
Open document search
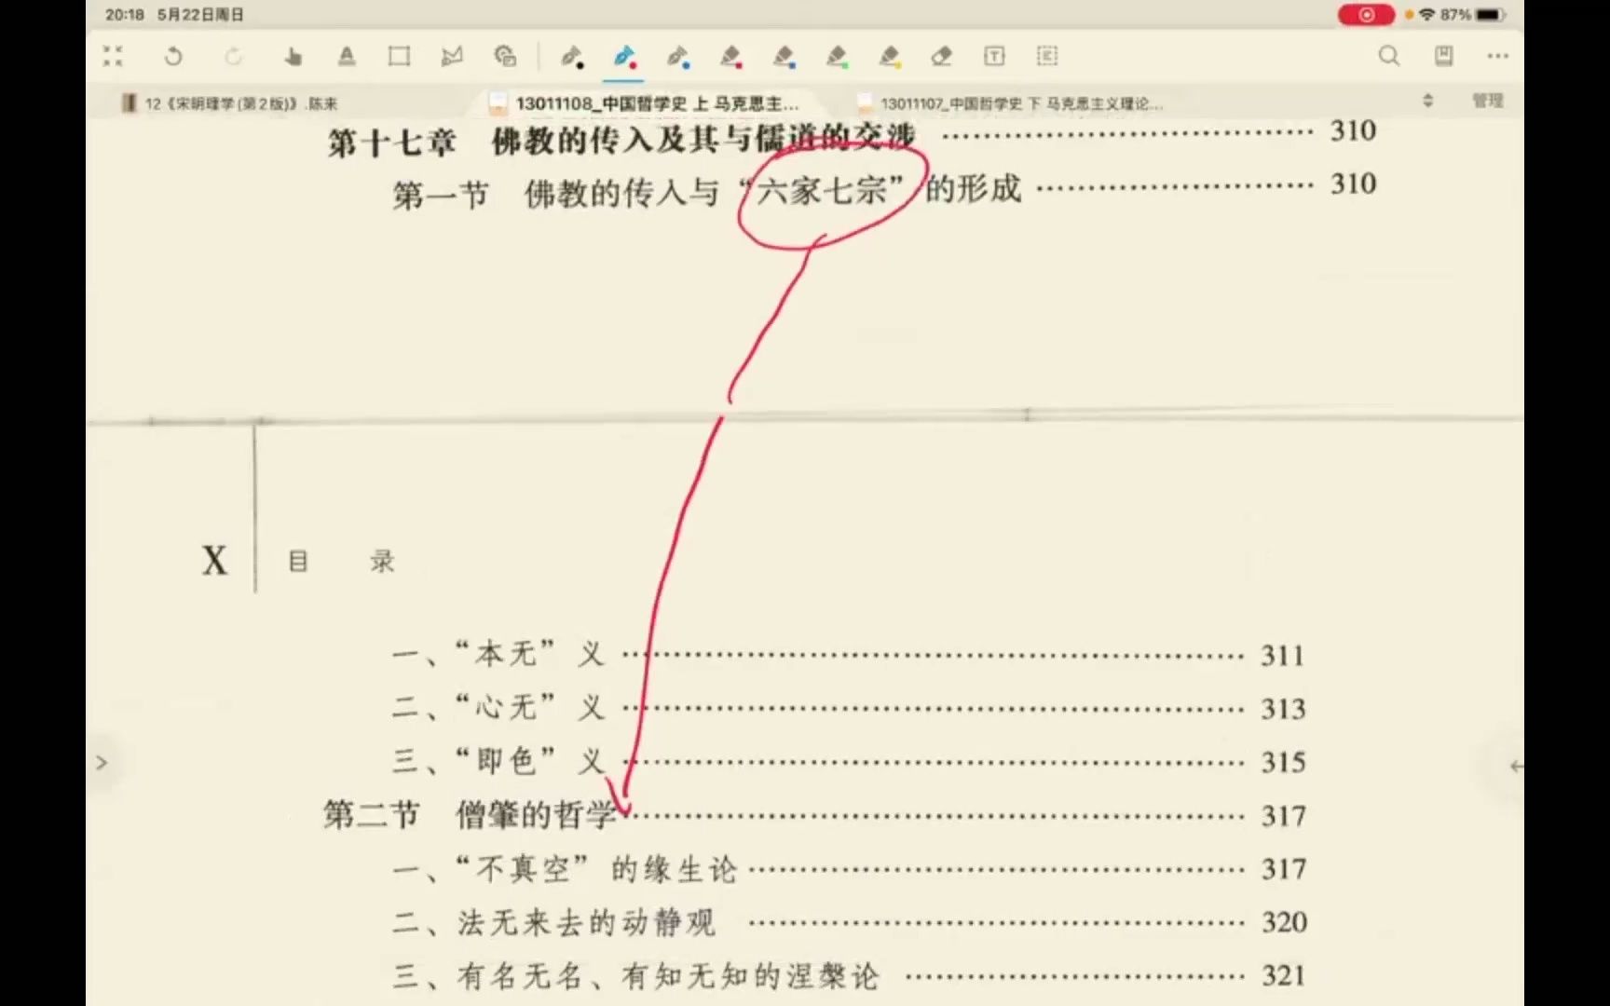coord(1389,57)
